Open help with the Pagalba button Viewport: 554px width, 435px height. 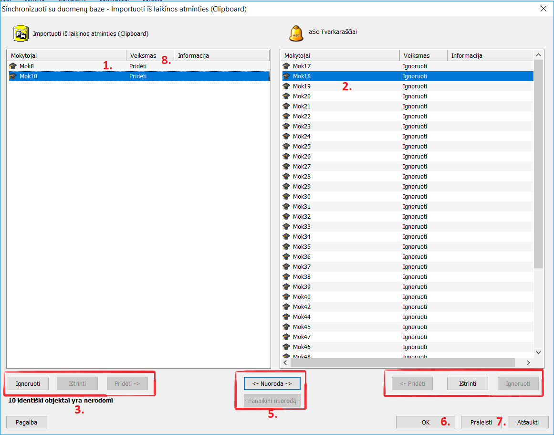point(27,422)
